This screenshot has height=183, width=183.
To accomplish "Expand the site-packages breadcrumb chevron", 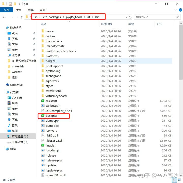I will coord(63,17).
